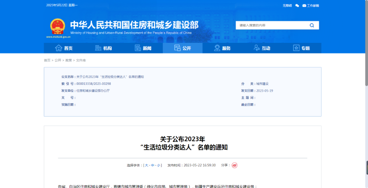Select the 公开 navigation tab

coord(183,48)
